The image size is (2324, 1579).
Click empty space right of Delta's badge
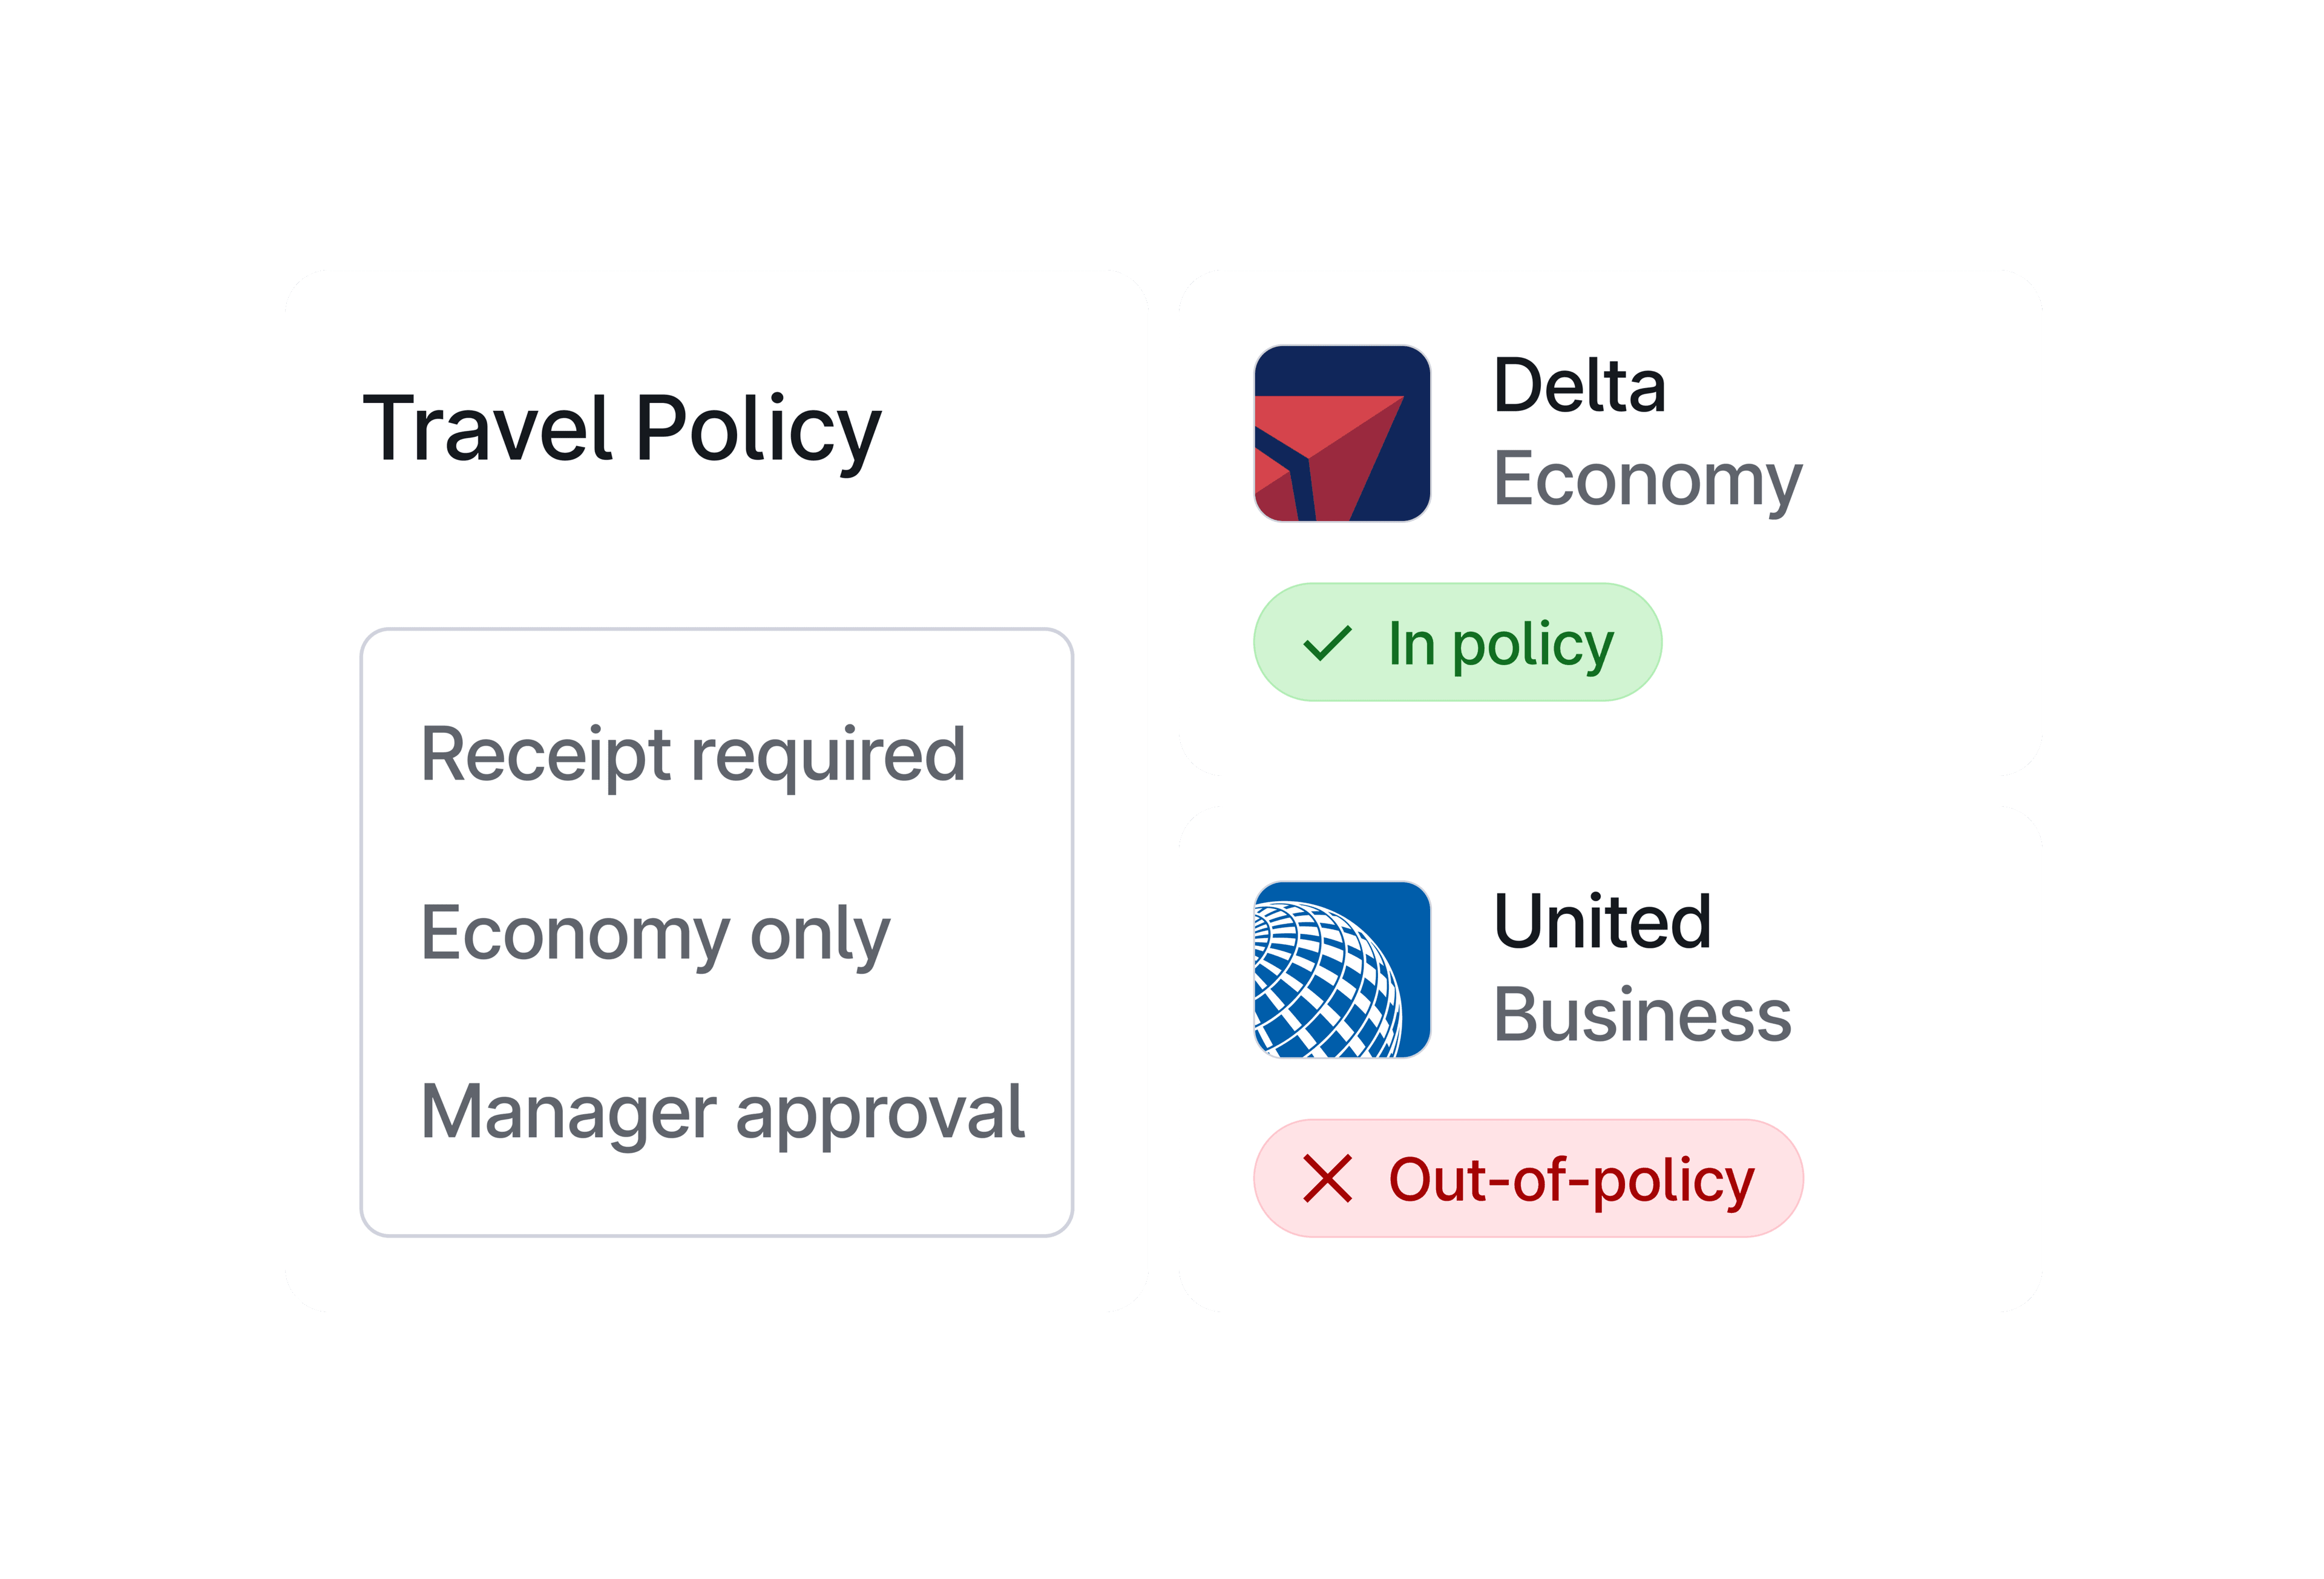tap(1850, 642)
